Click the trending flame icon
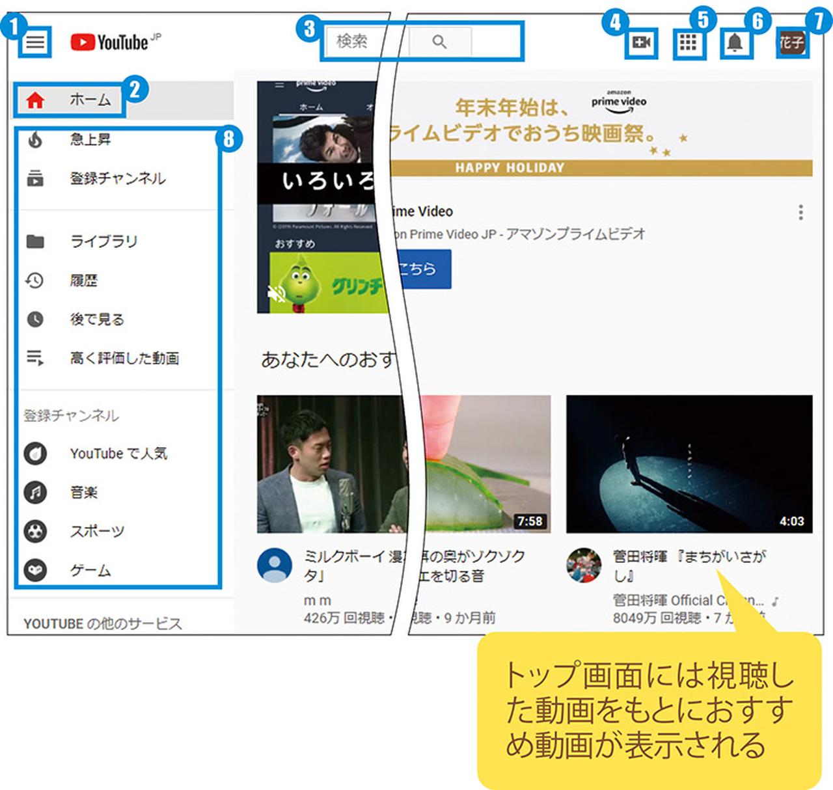833x790 pixels. click(35, 139)
